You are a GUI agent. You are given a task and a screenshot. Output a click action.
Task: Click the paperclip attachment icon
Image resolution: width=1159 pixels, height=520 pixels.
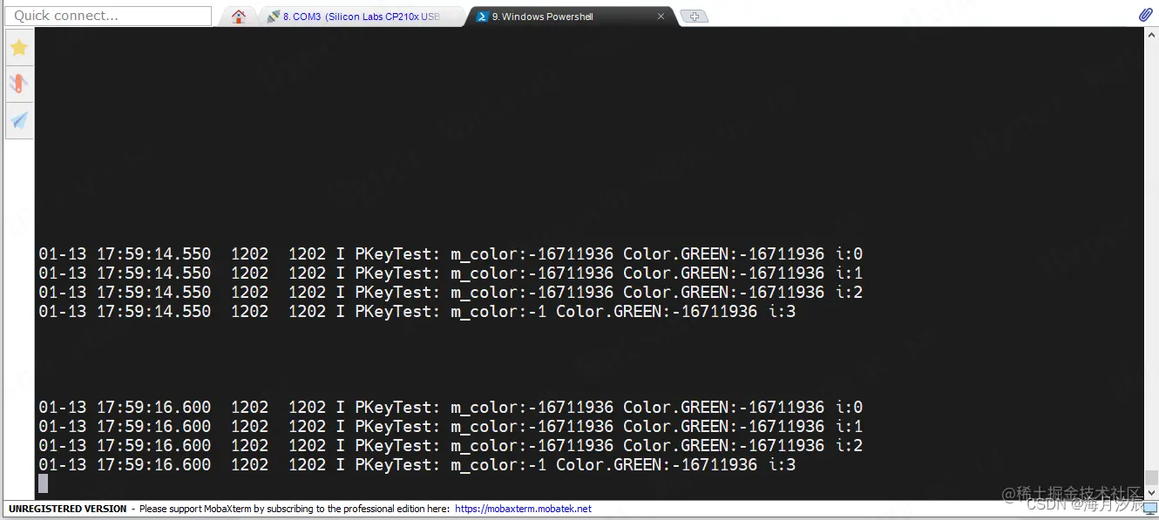1146,15
